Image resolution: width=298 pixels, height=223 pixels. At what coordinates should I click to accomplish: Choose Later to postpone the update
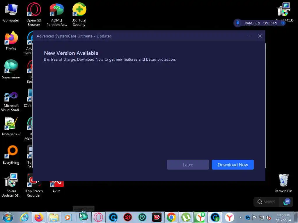pos(188,165)
